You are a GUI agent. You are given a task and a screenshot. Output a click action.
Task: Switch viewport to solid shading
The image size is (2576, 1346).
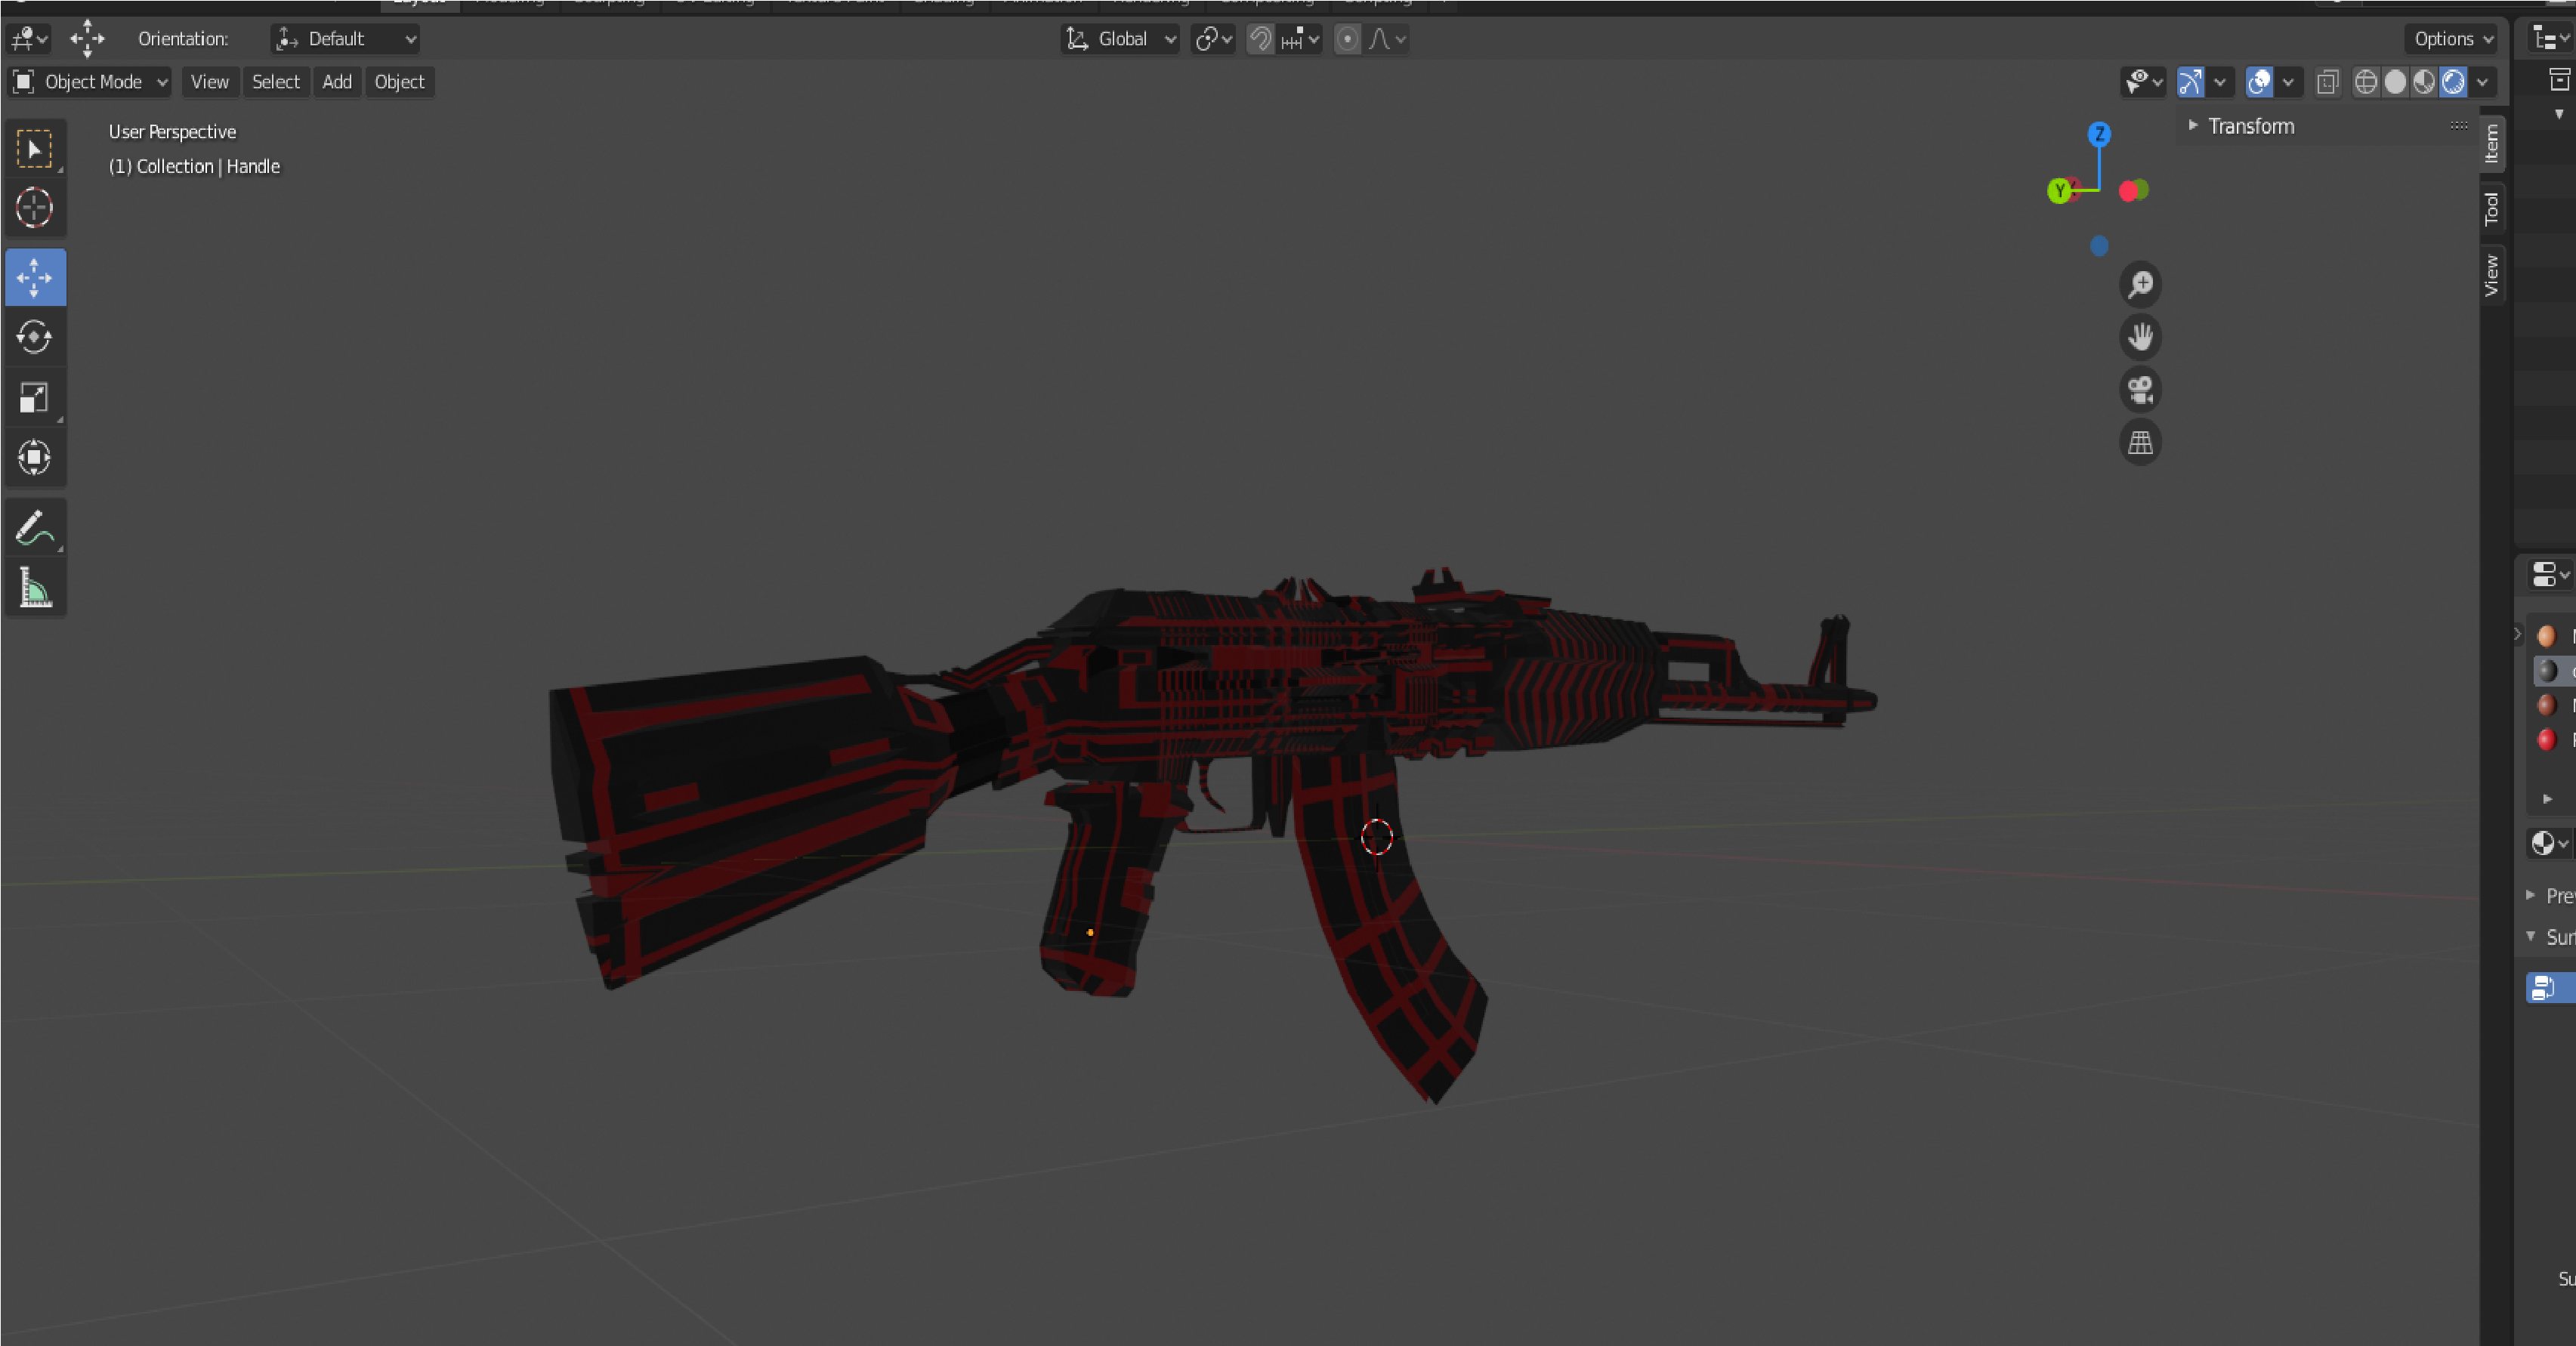click(x=2394, y=82)
